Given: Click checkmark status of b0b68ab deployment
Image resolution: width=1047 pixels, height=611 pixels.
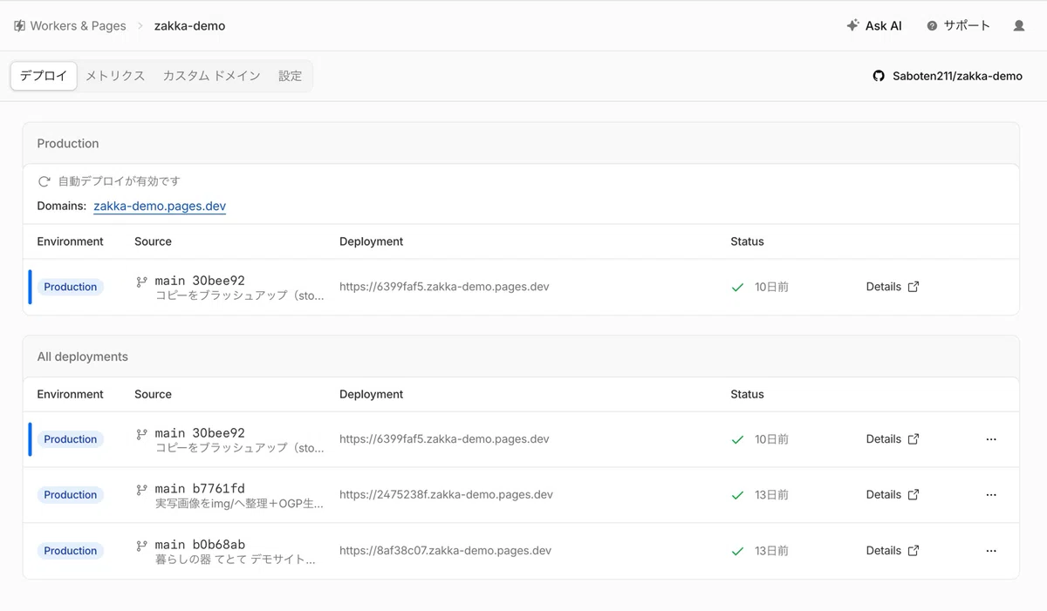Looking at the screenshot, I should (x=737, y=551).
